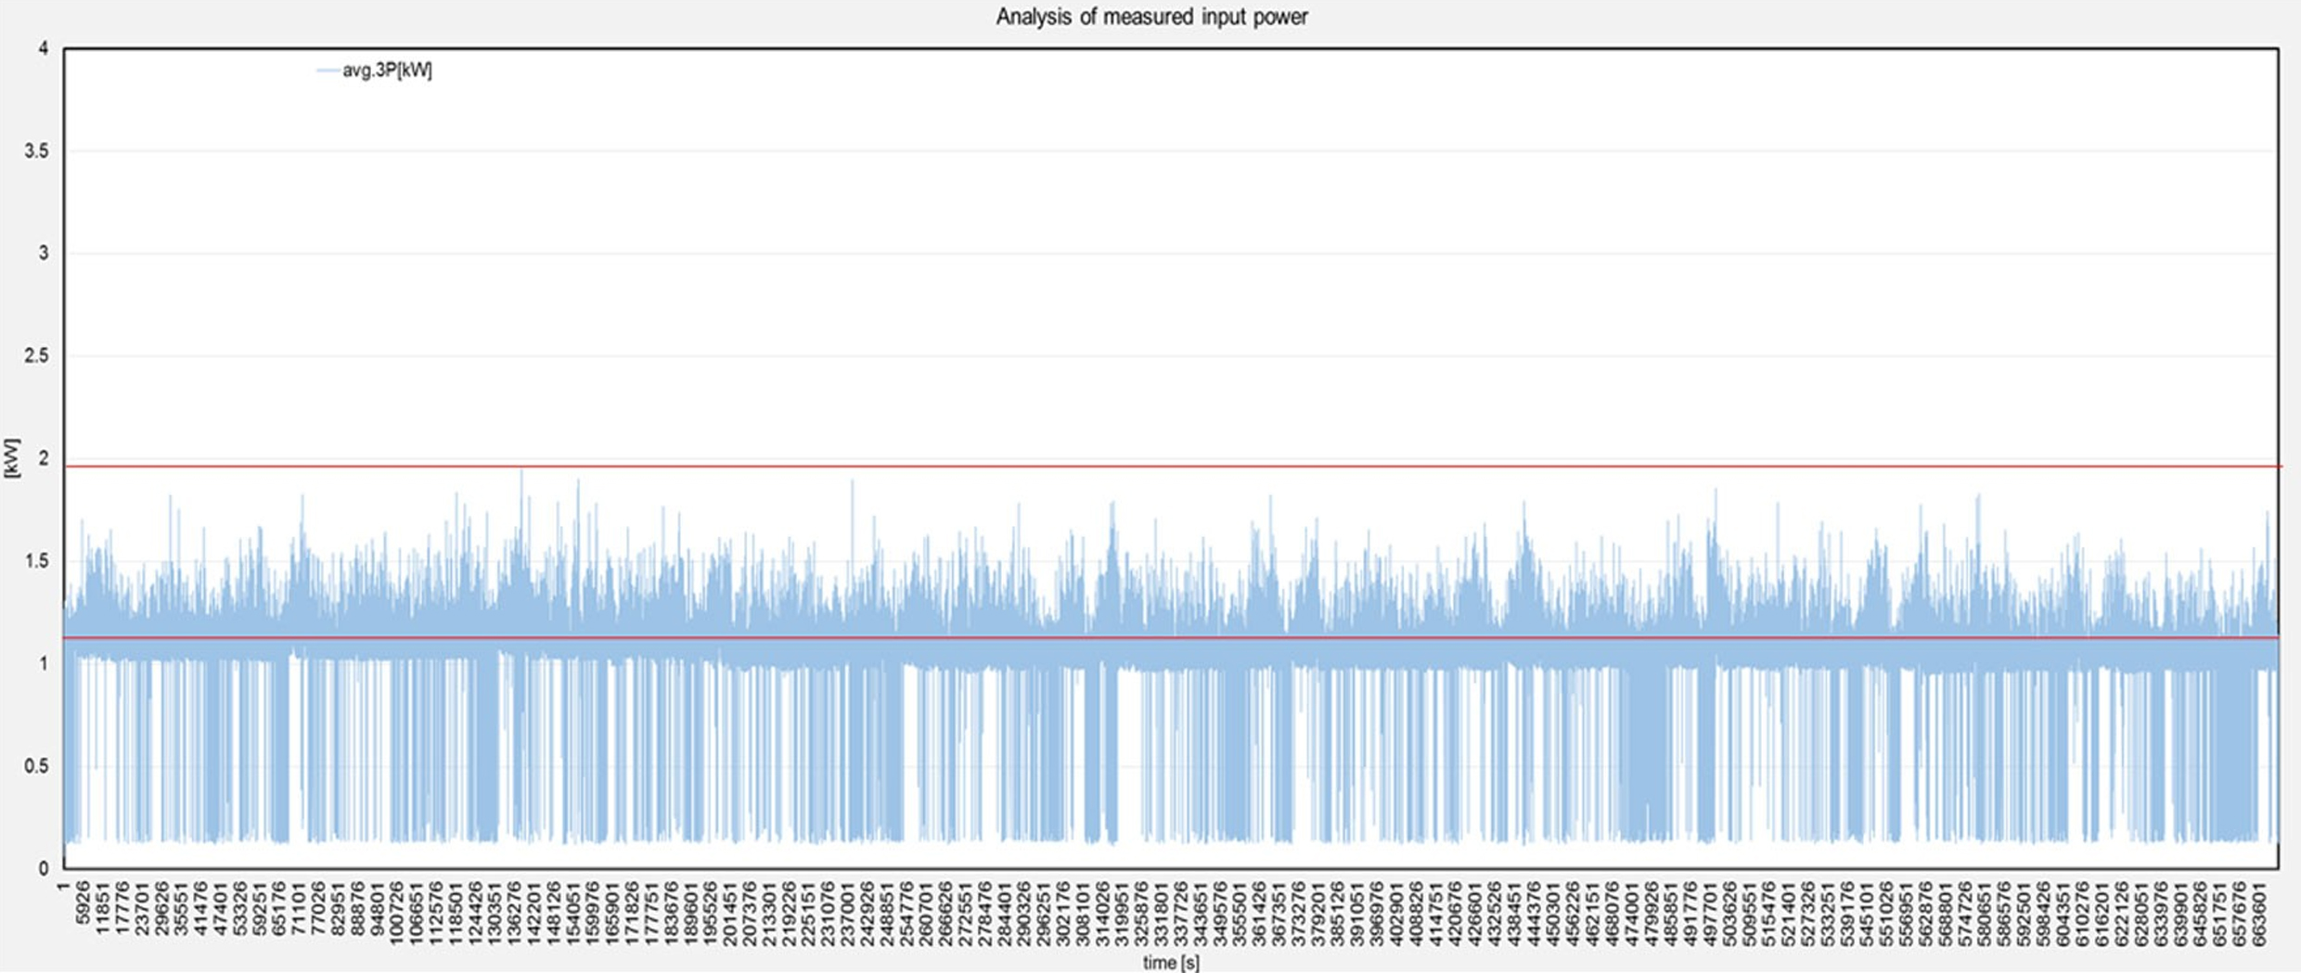Select the 3.5 y-axis tick label
Screen dimensions: 2301x973
(37, 150)
